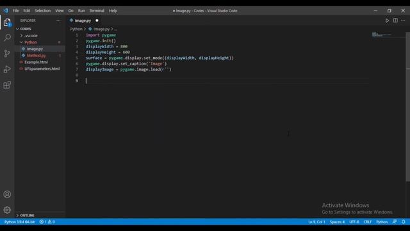
Task: Click the editor vertical scrollbar
Action: tap(407, 107)
